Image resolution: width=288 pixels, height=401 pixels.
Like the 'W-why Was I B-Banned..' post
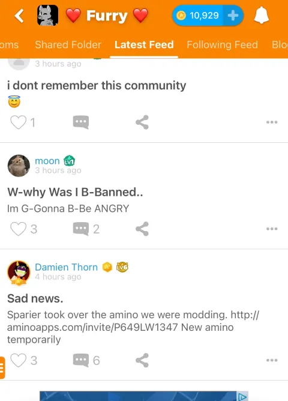tap(19, 229)
